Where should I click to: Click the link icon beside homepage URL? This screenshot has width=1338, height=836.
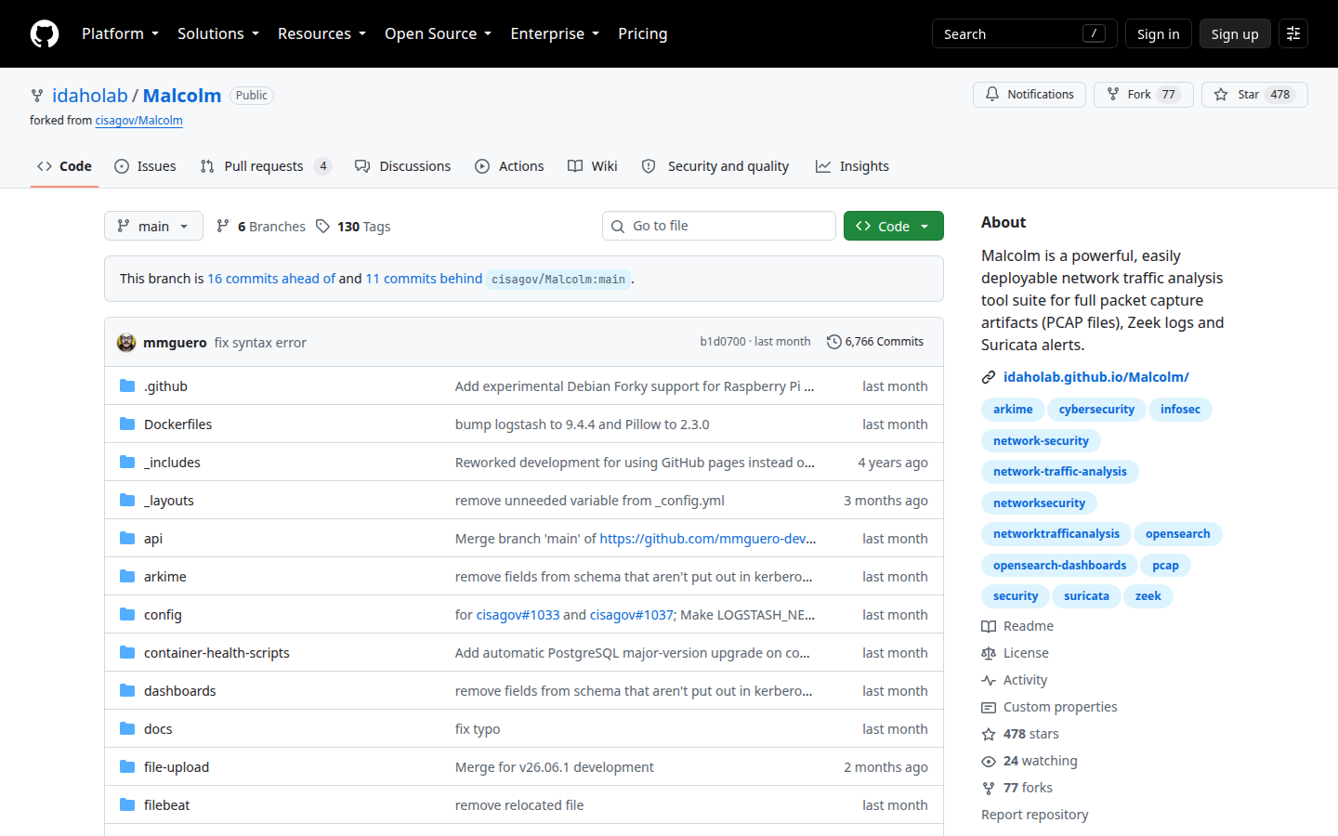click(989, 377)
